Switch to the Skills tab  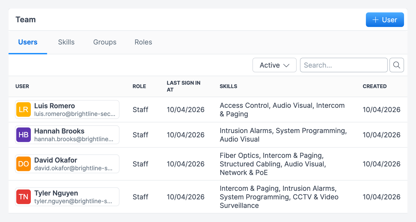(x=66, y=42)
